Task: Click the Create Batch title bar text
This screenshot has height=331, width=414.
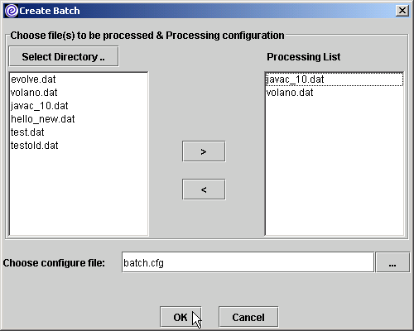Action: coord(50,11)
